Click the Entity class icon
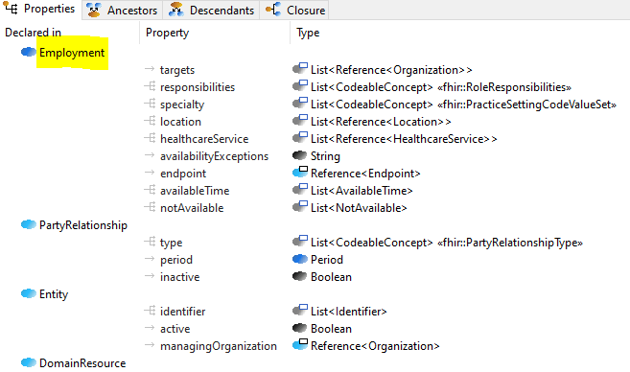 click(29, 293)
